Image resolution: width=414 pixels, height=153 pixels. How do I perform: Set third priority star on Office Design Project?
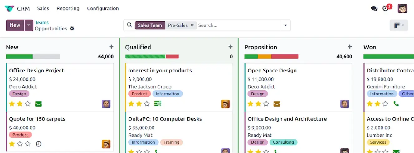point(28,104)
